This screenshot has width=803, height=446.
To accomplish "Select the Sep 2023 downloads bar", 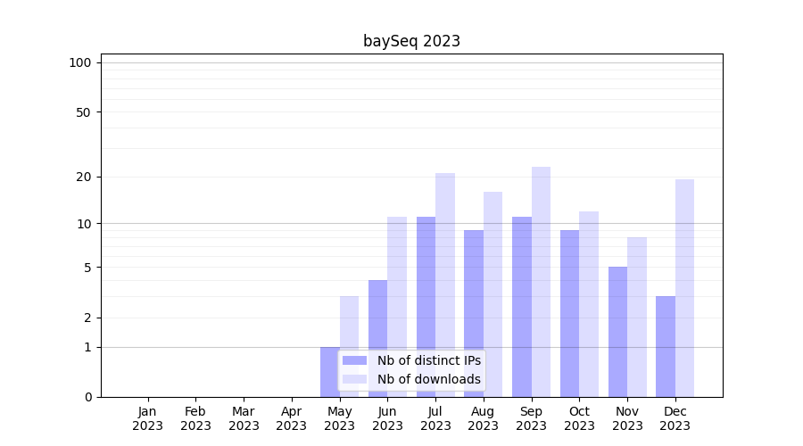I will coord(541,281).
